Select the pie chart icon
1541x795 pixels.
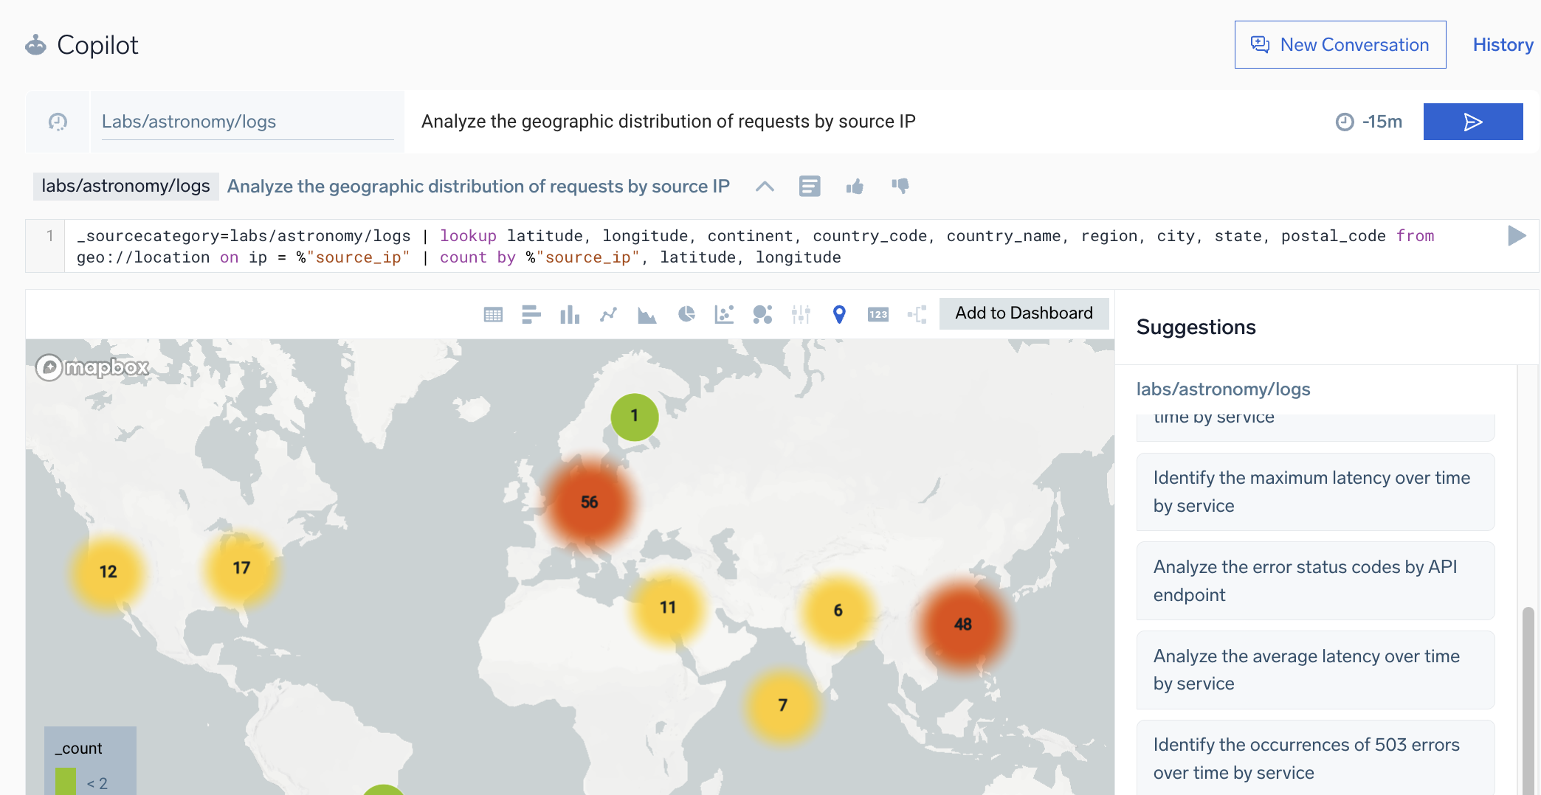[686, 315]
